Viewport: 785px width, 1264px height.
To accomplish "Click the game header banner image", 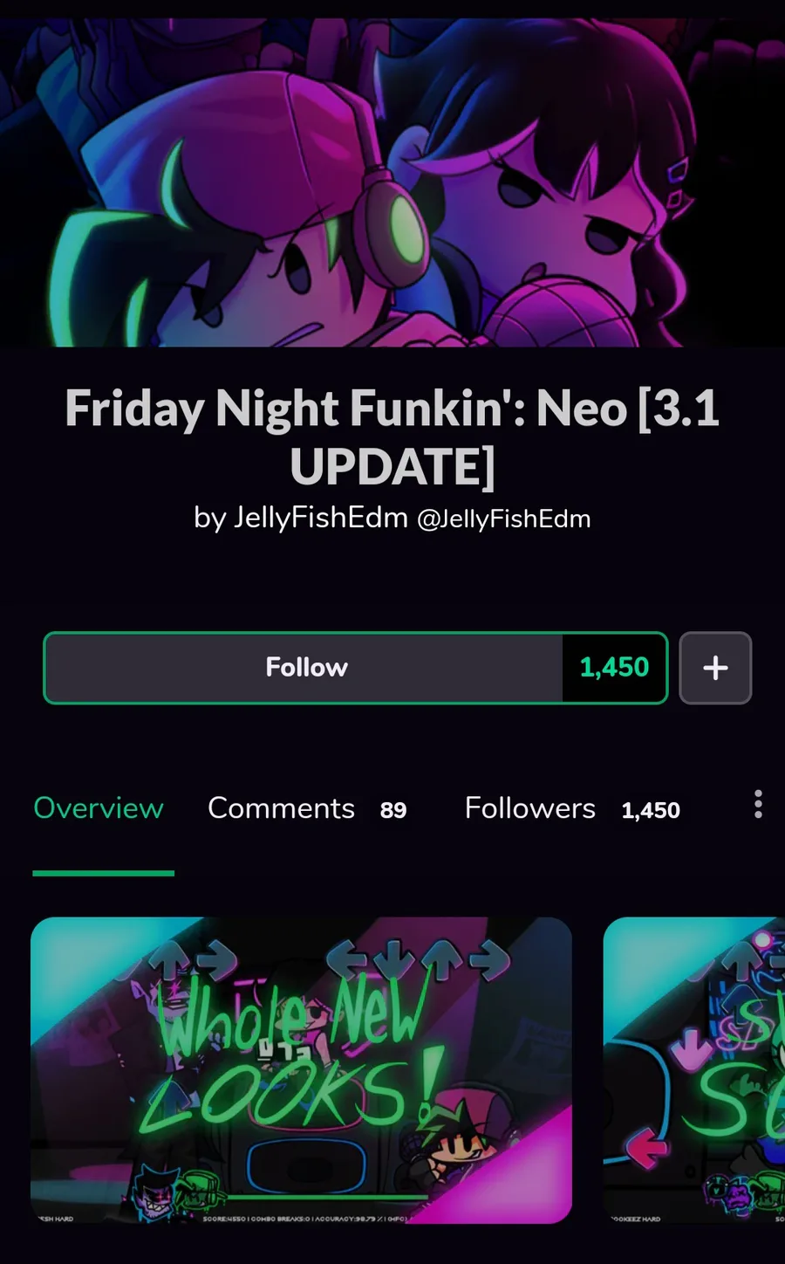I will coord(392,182).
